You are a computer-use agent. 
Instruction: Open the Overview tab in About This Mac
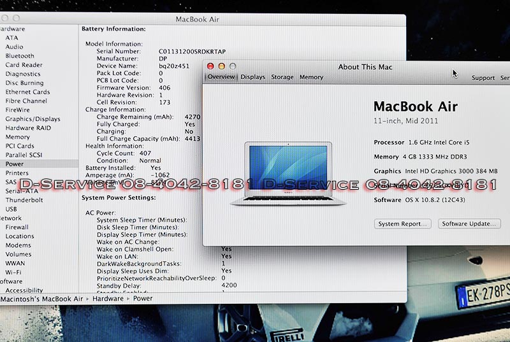(x=221, y=77)
